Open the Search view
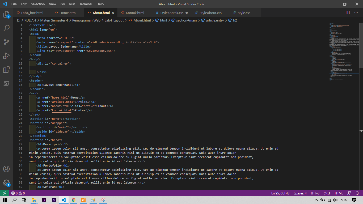Screen dimensions: 363x204 point(6,28)
